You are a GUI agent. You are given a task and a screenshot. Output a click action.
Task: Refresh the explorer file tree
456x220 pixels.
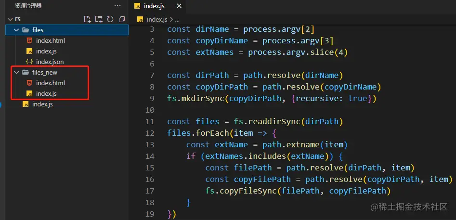pos(110,19)
